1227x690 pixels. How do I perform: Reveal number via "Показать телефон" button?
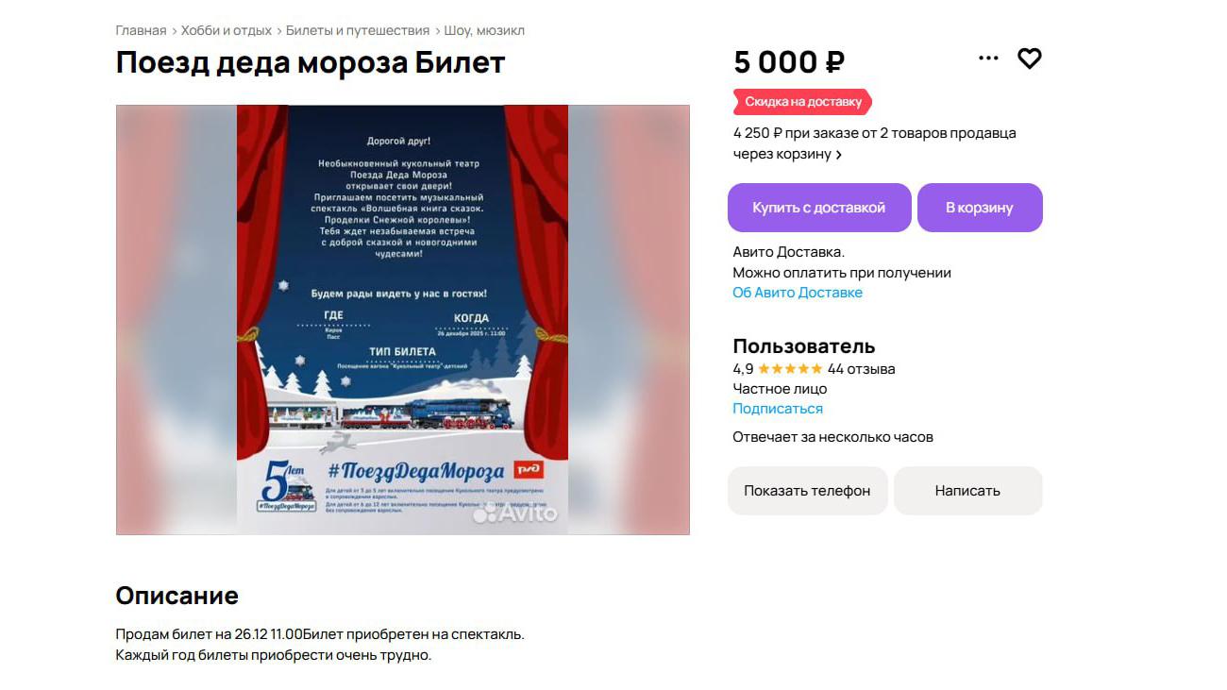tap(807, 491)
